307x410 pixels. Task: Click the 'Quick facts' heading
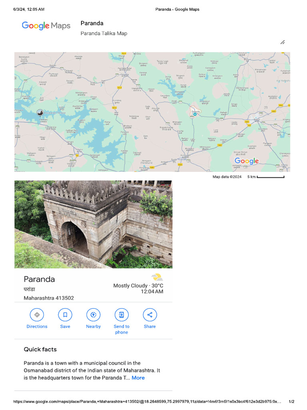click(40, 349)
